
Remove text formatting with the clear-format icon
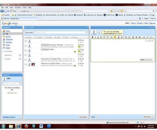[119, 37]
